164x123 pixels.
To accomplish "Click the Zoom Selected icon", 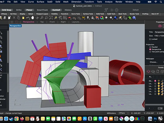I will (x=56, y=18).
